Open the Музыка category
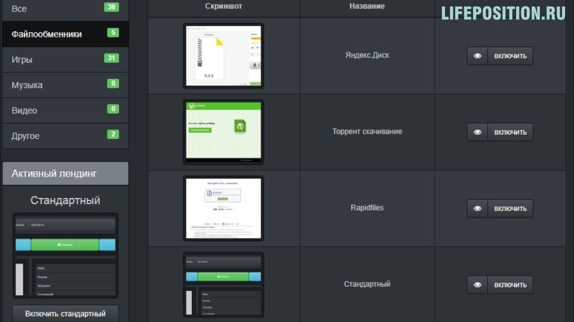 pyautogui.click(x=65, y=85)
